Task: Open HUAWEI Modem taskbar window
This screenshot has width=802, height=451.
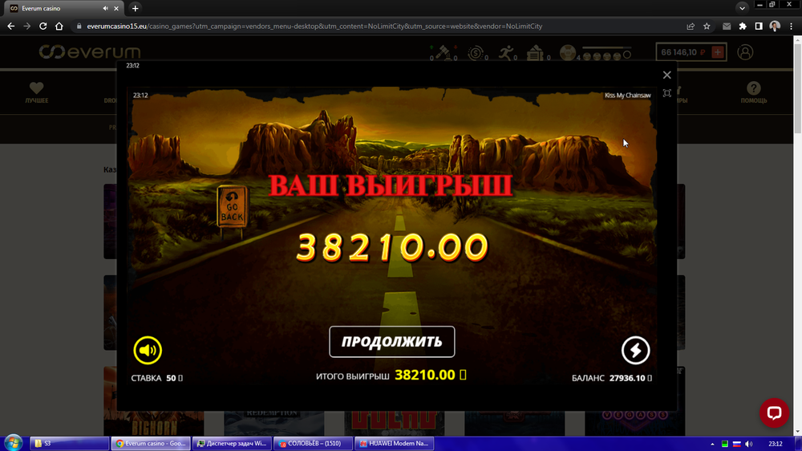Action: (x=394, y=443)
